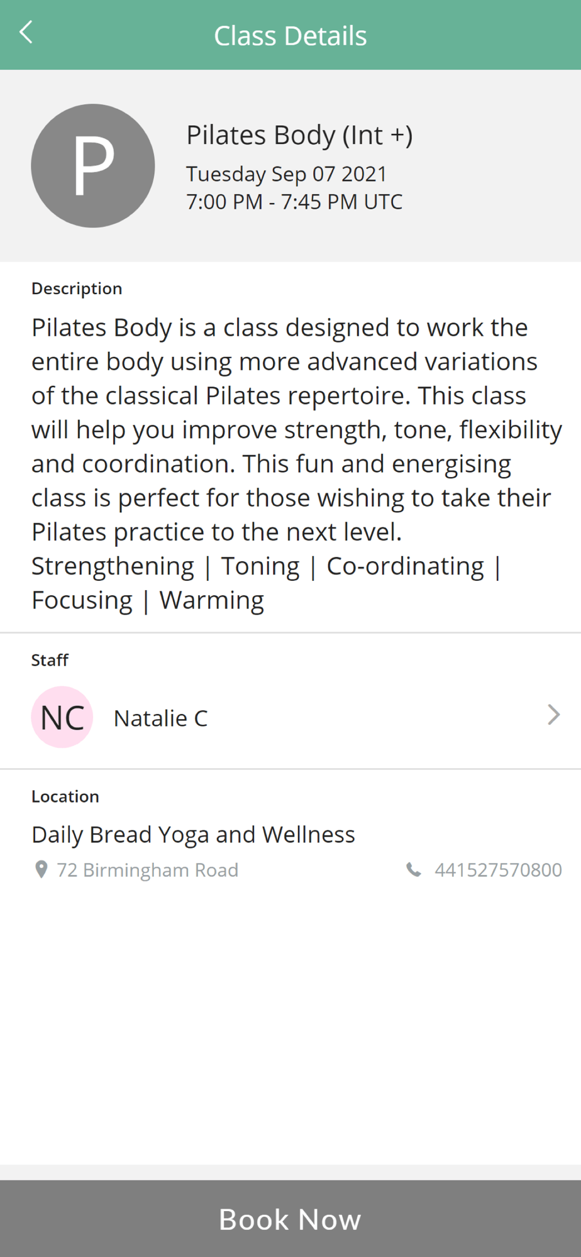Click the 7:00 PM - 7:45 PM time
Viewport: 581px width, 1257px height.
pyautogui.click(x=294, y=202)
